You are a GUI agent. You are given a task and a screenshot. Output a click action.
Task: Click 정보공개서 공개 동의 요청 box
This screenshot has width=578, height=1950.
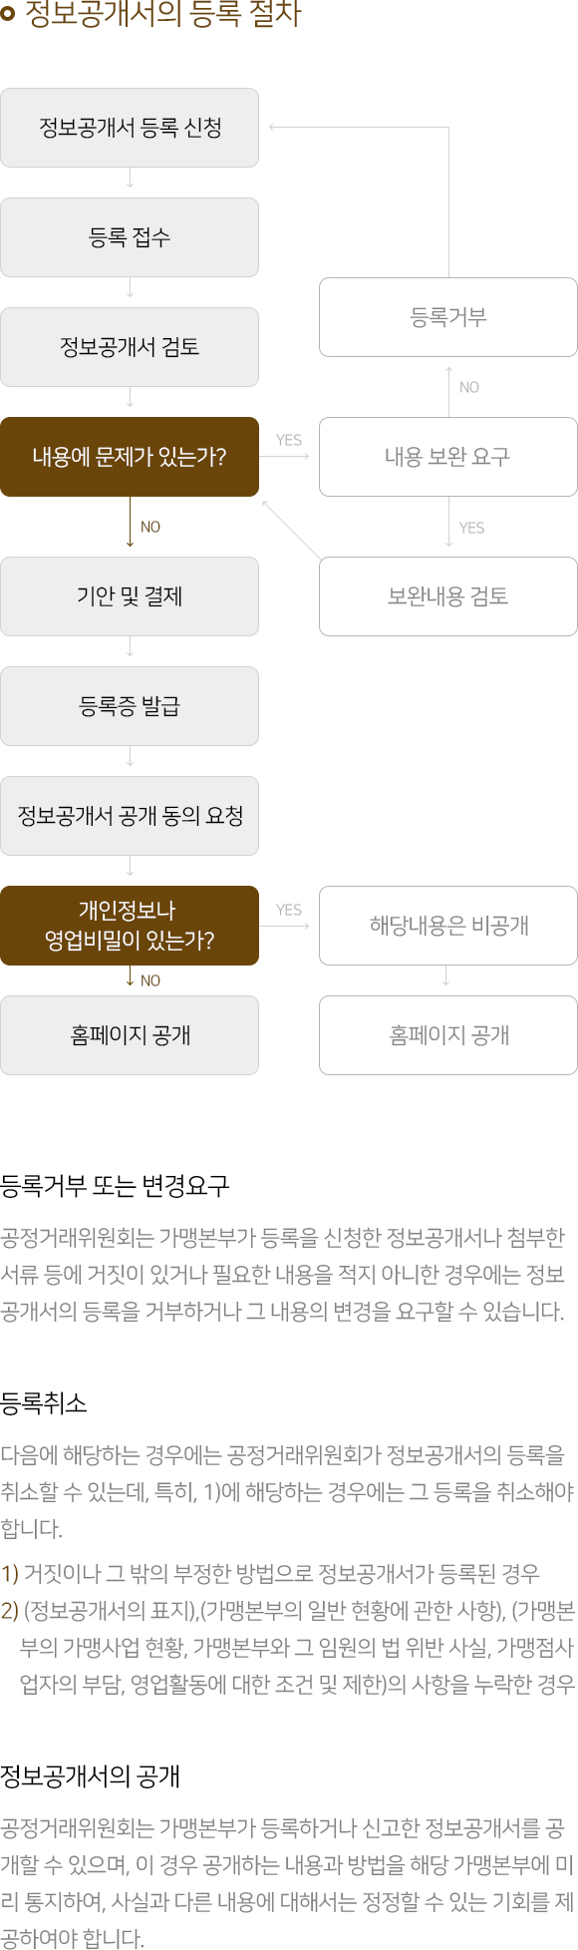pos(130,816)
